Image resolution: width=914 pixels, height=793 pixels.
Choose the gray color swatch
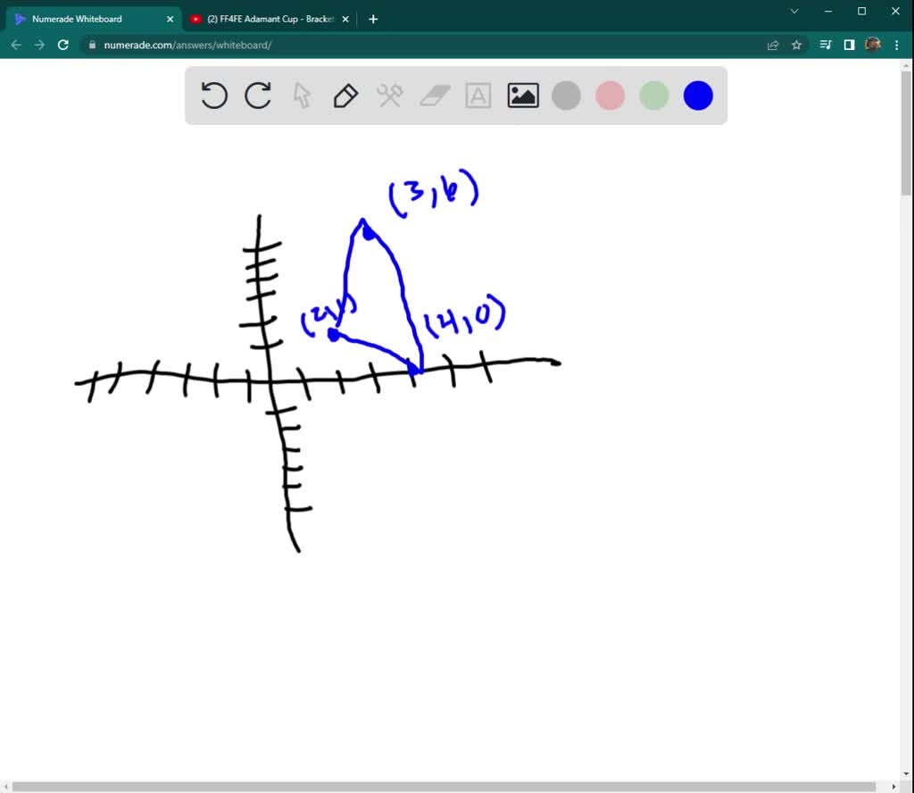pyautogui.click(x=566, y=96)
